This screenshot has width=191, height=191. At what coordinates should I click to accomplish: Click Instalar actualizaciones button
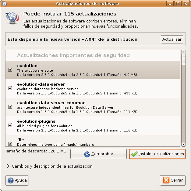[157, 154]
